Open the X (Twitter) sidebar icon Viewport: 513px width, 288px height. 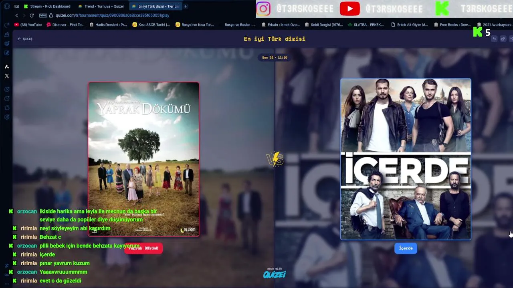pos(7,76)
